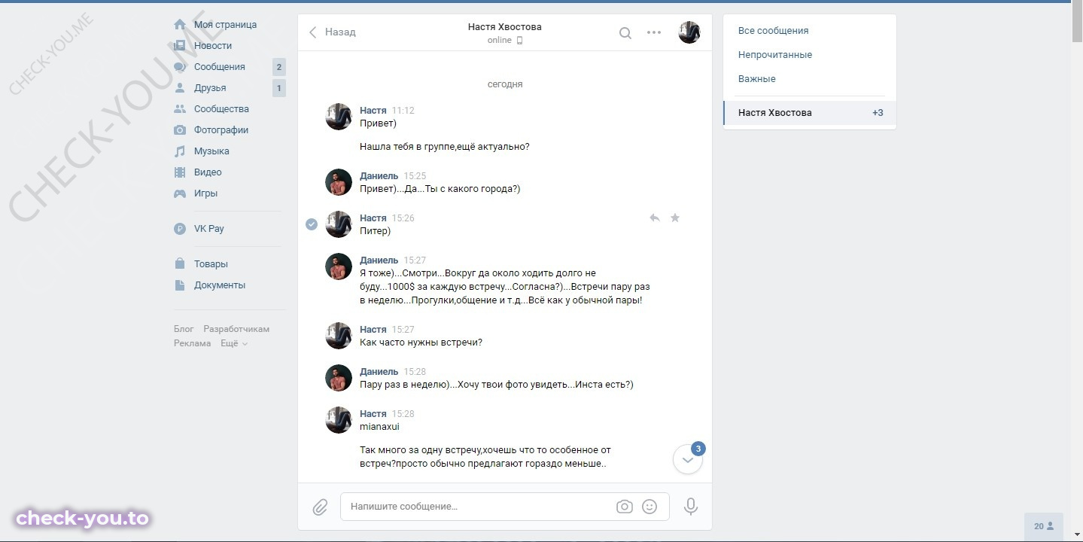Expand the Ещё footer dropdown
The image size is (1083, 542).
coord(234,343)
